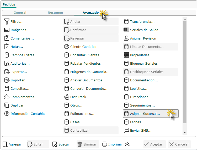This screenshot has height=151, width=198.
Task: Click the Enviar SMS speech bubble icon
Action: coord(126,131)
